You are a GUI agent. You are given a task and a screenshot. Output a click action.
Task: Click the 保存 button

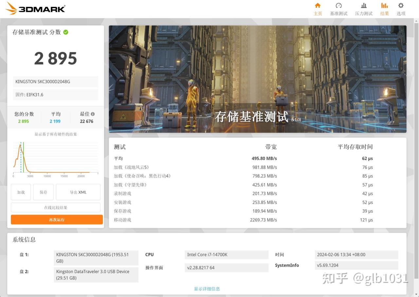pyautogui.click(x=43, y=192)
